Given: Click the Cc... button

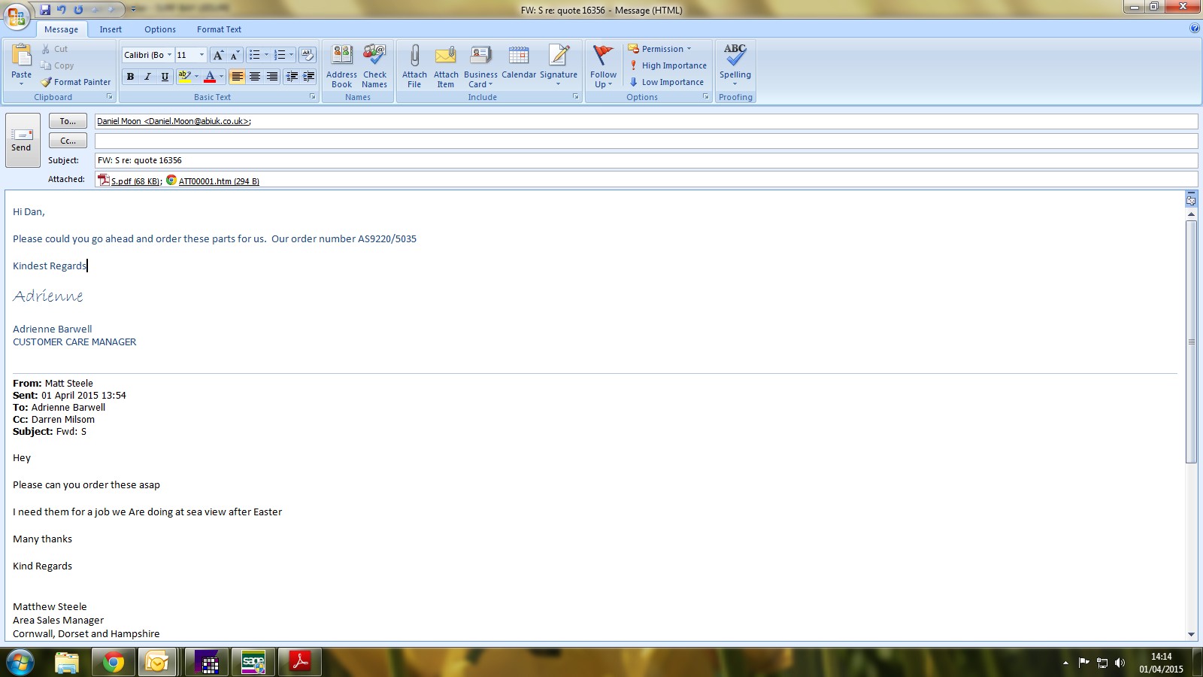Looking at the screenshot, I should 68,141.
